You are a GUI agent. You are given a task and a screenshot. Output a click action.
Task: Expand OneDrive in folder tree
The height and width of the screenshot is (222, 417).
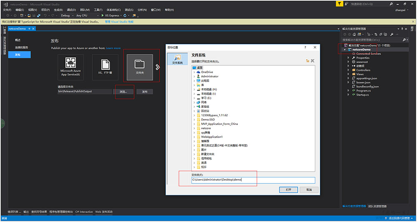[x=194, y=72]
